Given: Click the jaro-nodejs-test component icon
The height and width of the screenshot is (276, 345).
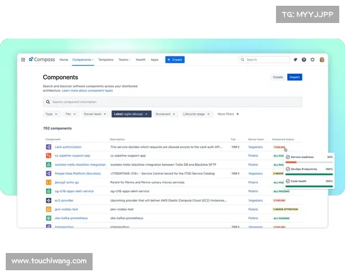Looking at the screenshot, I should (49, 209).
